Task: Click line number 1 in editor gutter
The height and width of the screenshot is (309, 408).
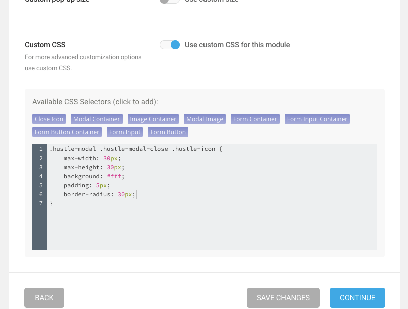Action: 40,149
